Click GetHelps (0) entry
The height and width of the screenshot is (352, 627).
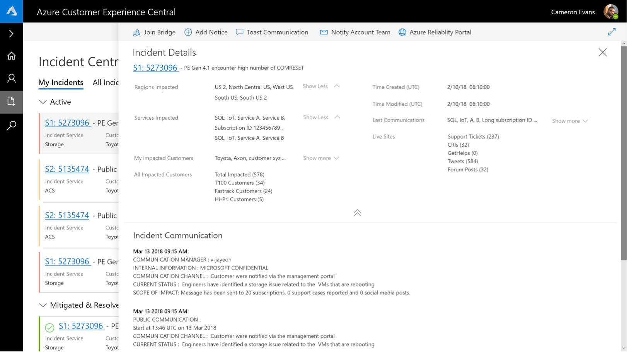tap(462, 153)
